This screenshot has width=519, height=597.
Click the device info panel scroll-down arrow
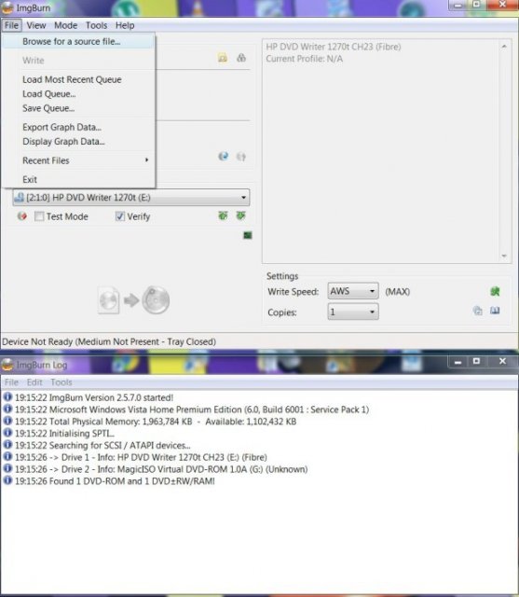click(x=504, y=256)
